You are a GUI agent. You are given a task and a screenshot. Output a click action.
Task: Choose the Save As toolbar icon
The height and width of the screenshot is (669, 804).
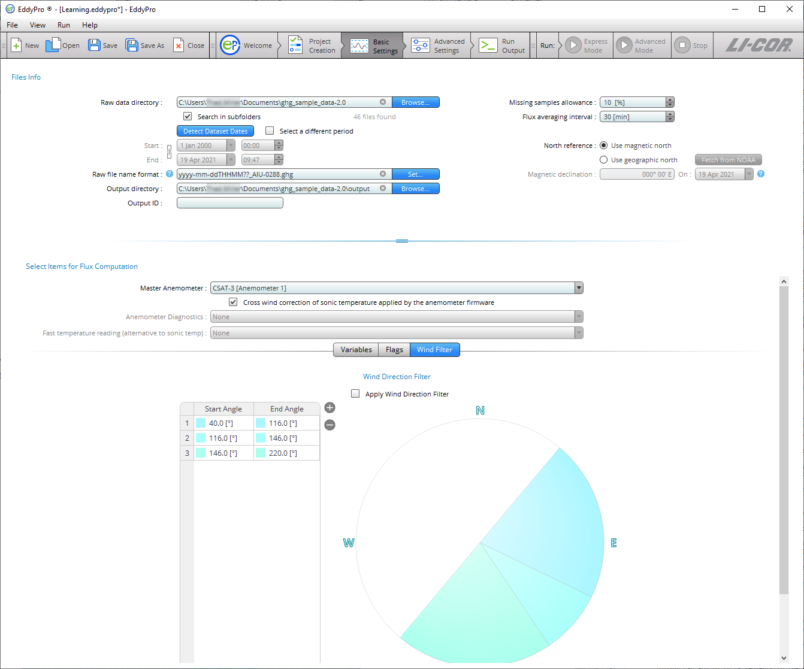(x=145, y=46)
